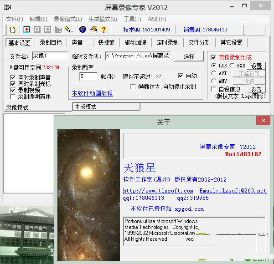Click 设置 button beside EXE option
Viewport: 274px width, 264px height.
256,66
